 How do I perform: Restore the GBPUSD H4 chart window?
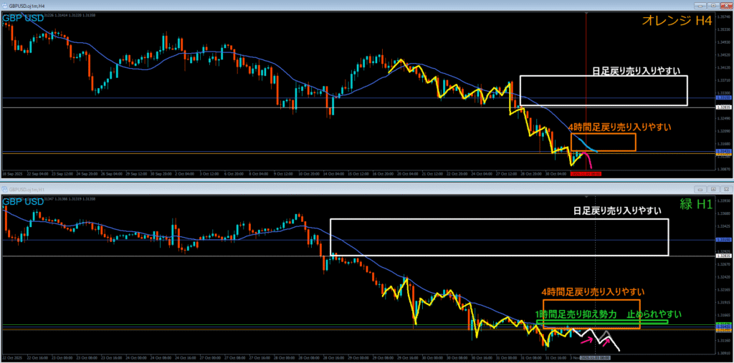(x=713, y=5)
